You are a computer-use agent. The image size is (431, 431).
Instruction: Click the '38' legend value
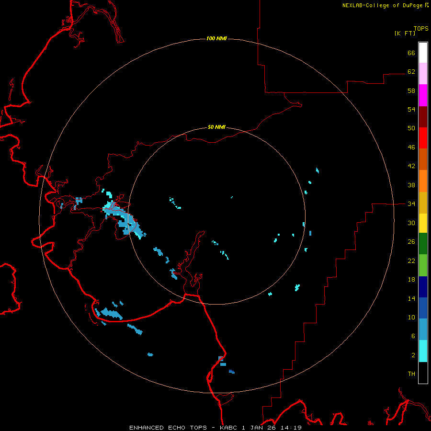[411, 185]
